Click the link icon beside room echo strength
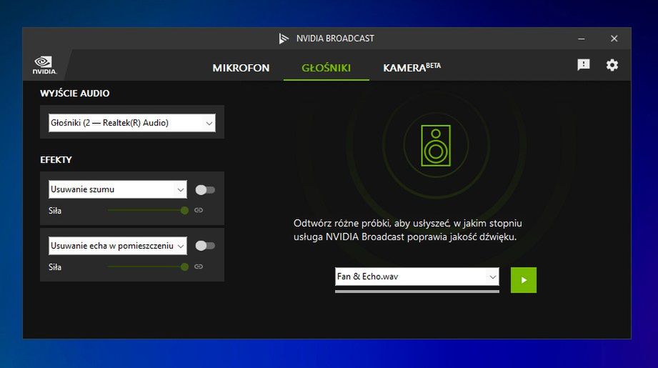Viewport: 658px width, 368px height. pos(199,267)
